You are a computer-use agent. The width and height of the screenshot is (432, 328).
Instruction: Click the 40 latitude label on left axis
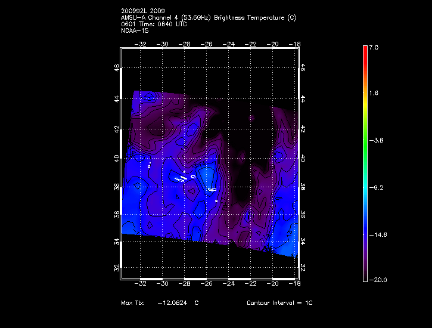117,159
